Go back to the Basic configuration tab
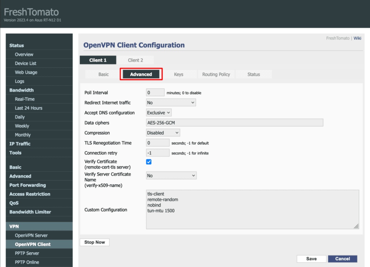 [x=103, y=74]
